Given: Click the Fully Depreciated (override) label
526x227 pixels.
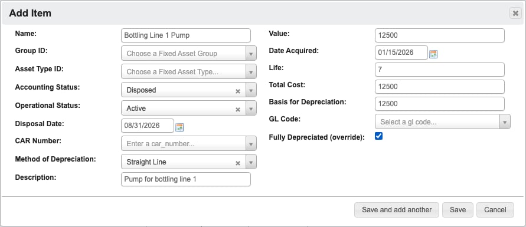Looking at the screenshot, I should 316,137.
